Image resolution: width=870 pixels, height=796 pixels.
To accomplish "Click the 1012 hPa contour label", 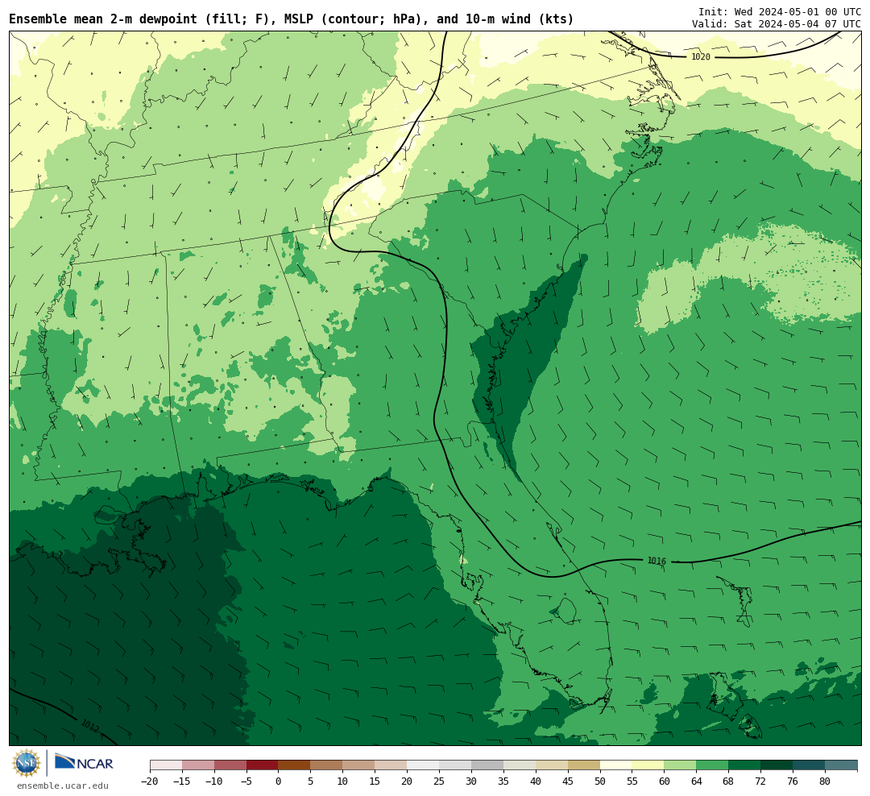I will tap(90, 725).
